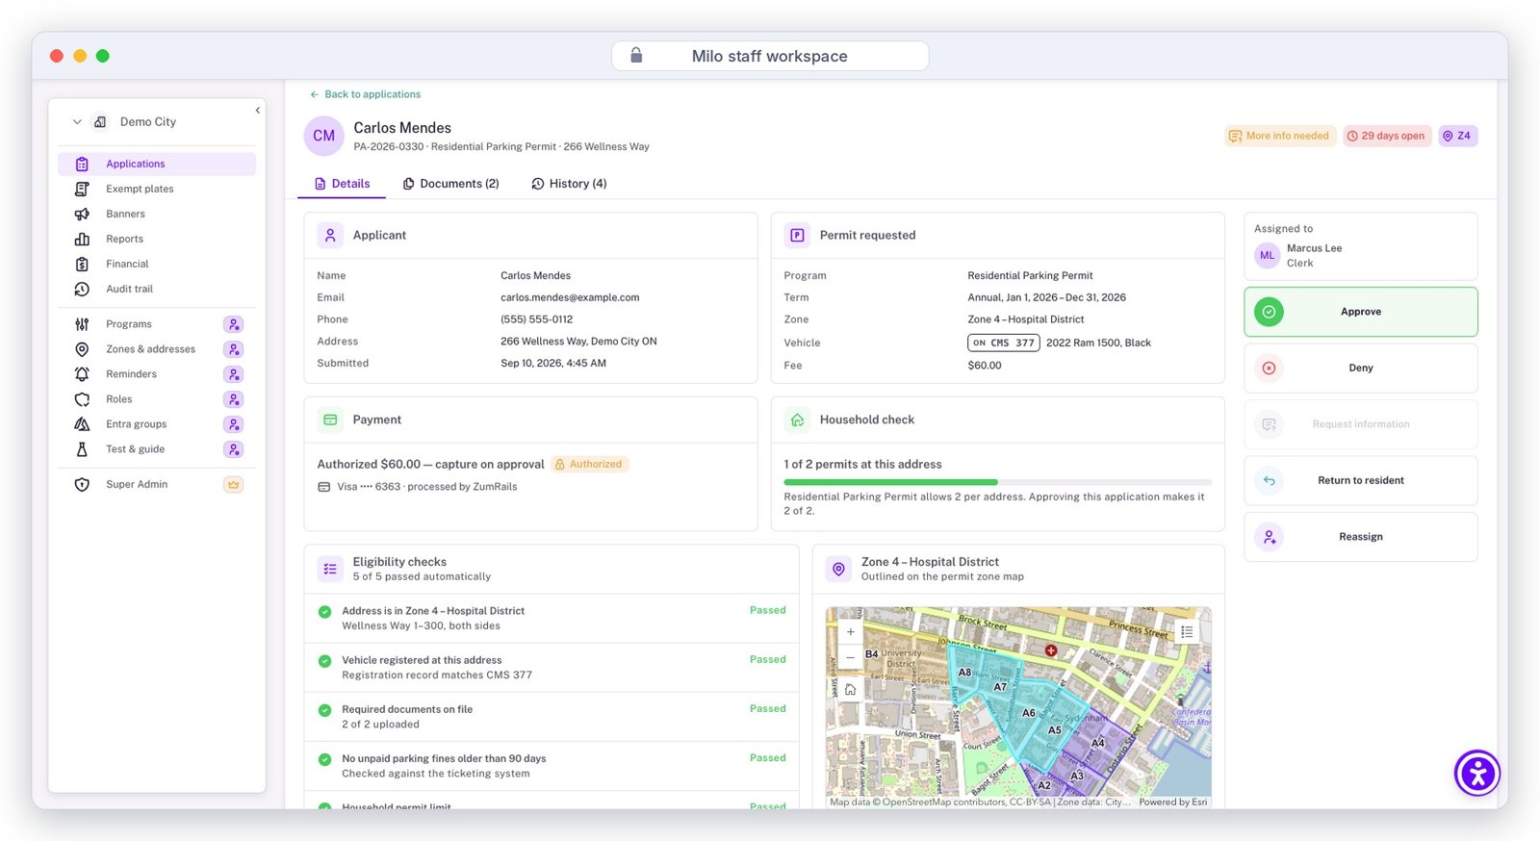Image resolution: width=1540 pixels, height=841 pixels.
Task: Click Back to applications link
Action: coord(365,94)
